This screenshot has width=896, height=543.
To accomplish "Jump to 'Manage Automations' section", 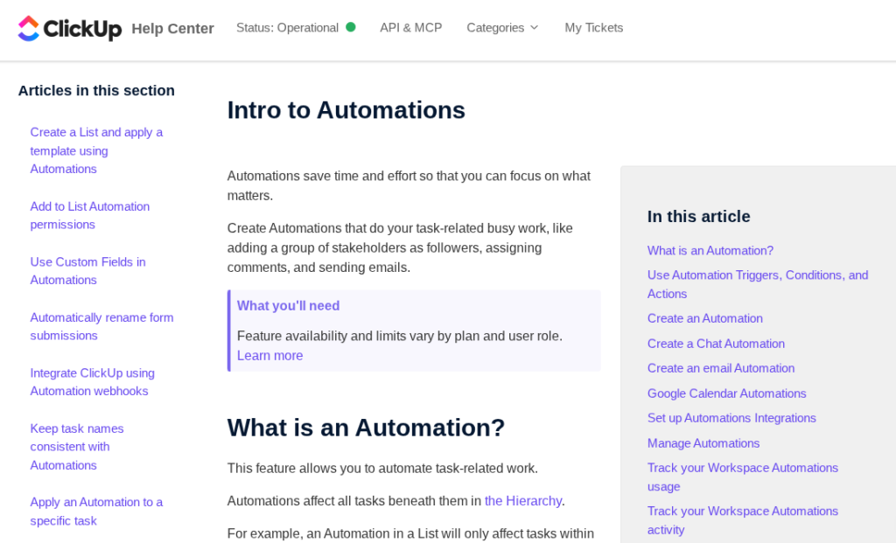I will (703, 442).
